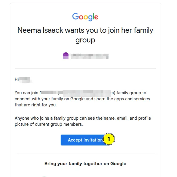
Task: Click the divider line below the Accept button
Action: (85, 153)
